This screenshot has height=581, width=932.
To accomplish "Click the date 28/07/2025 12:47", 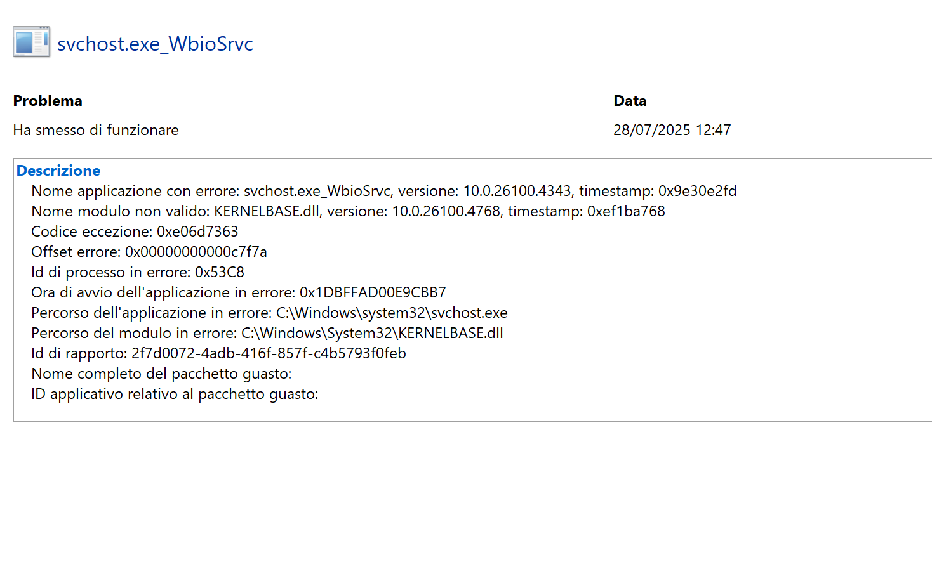I will [672, 130].
